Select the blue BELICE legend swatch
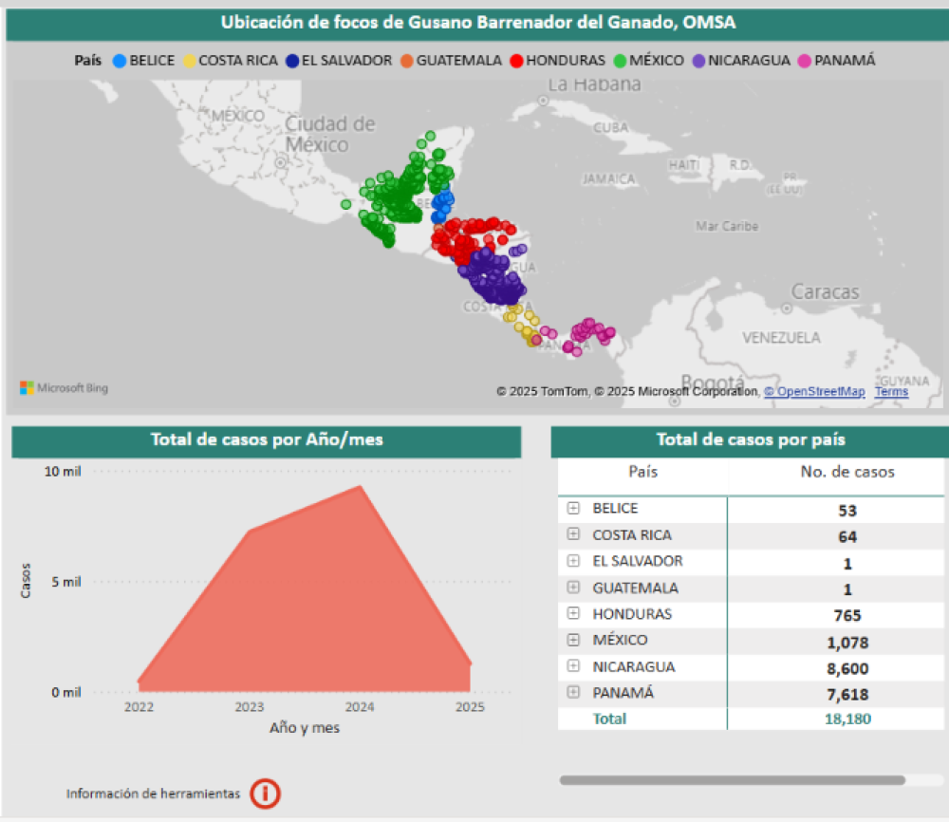The height and width of the screenshot is (822, 949). click(120, 61)
